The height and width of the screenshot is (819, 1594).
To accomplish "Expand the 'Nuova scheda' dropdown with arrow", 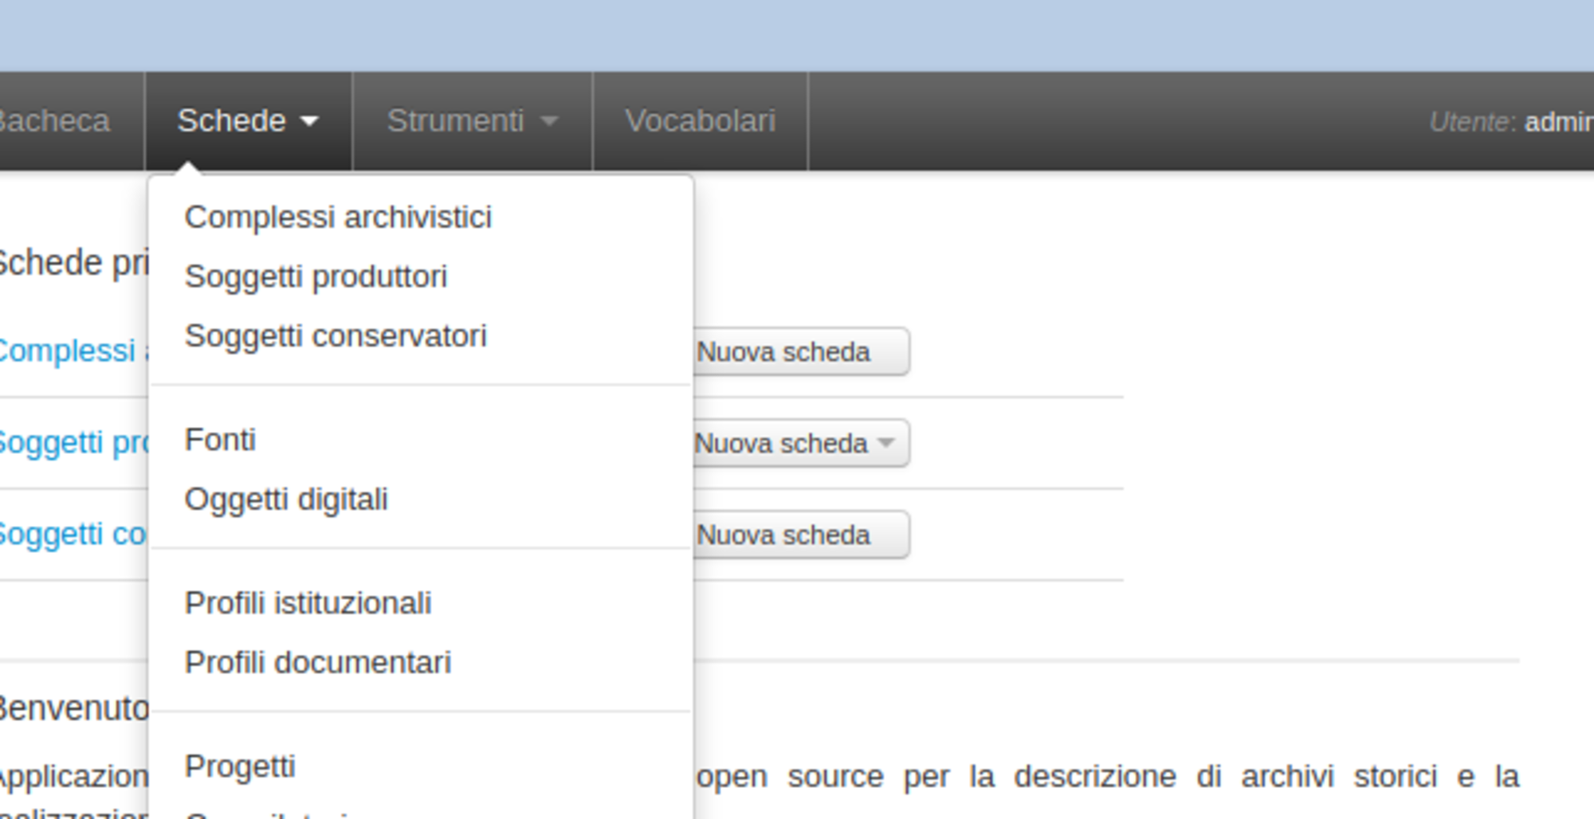I will pyautogui.click(x=887, y=444).
